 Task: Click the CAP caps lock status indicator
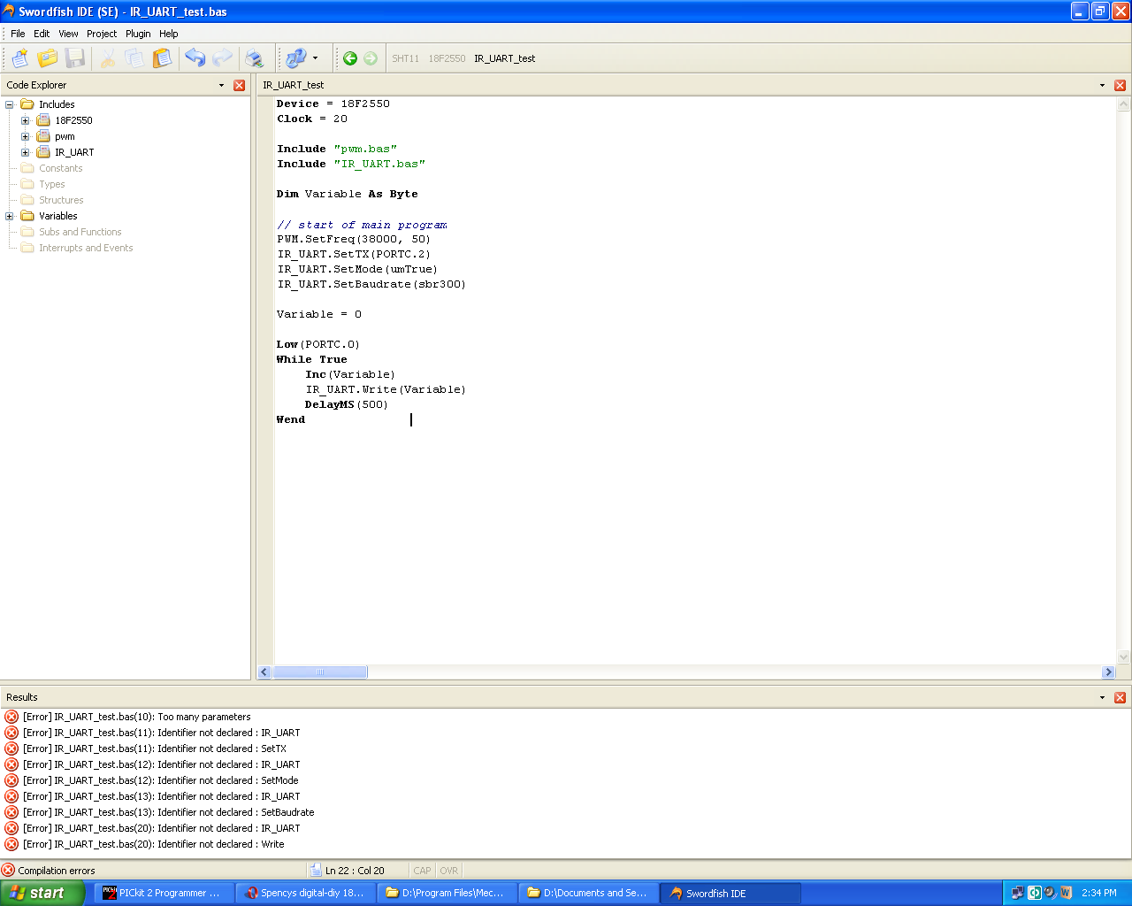point(423,871)
